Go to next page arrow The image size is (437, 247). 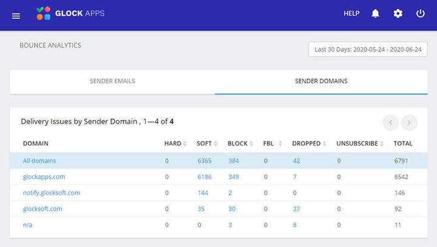click(x=410, y=123)
